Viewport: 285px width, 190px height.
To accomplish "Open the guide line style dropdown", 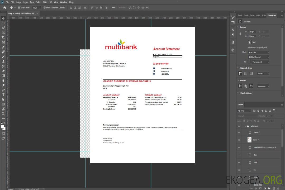I will [263, 86].
